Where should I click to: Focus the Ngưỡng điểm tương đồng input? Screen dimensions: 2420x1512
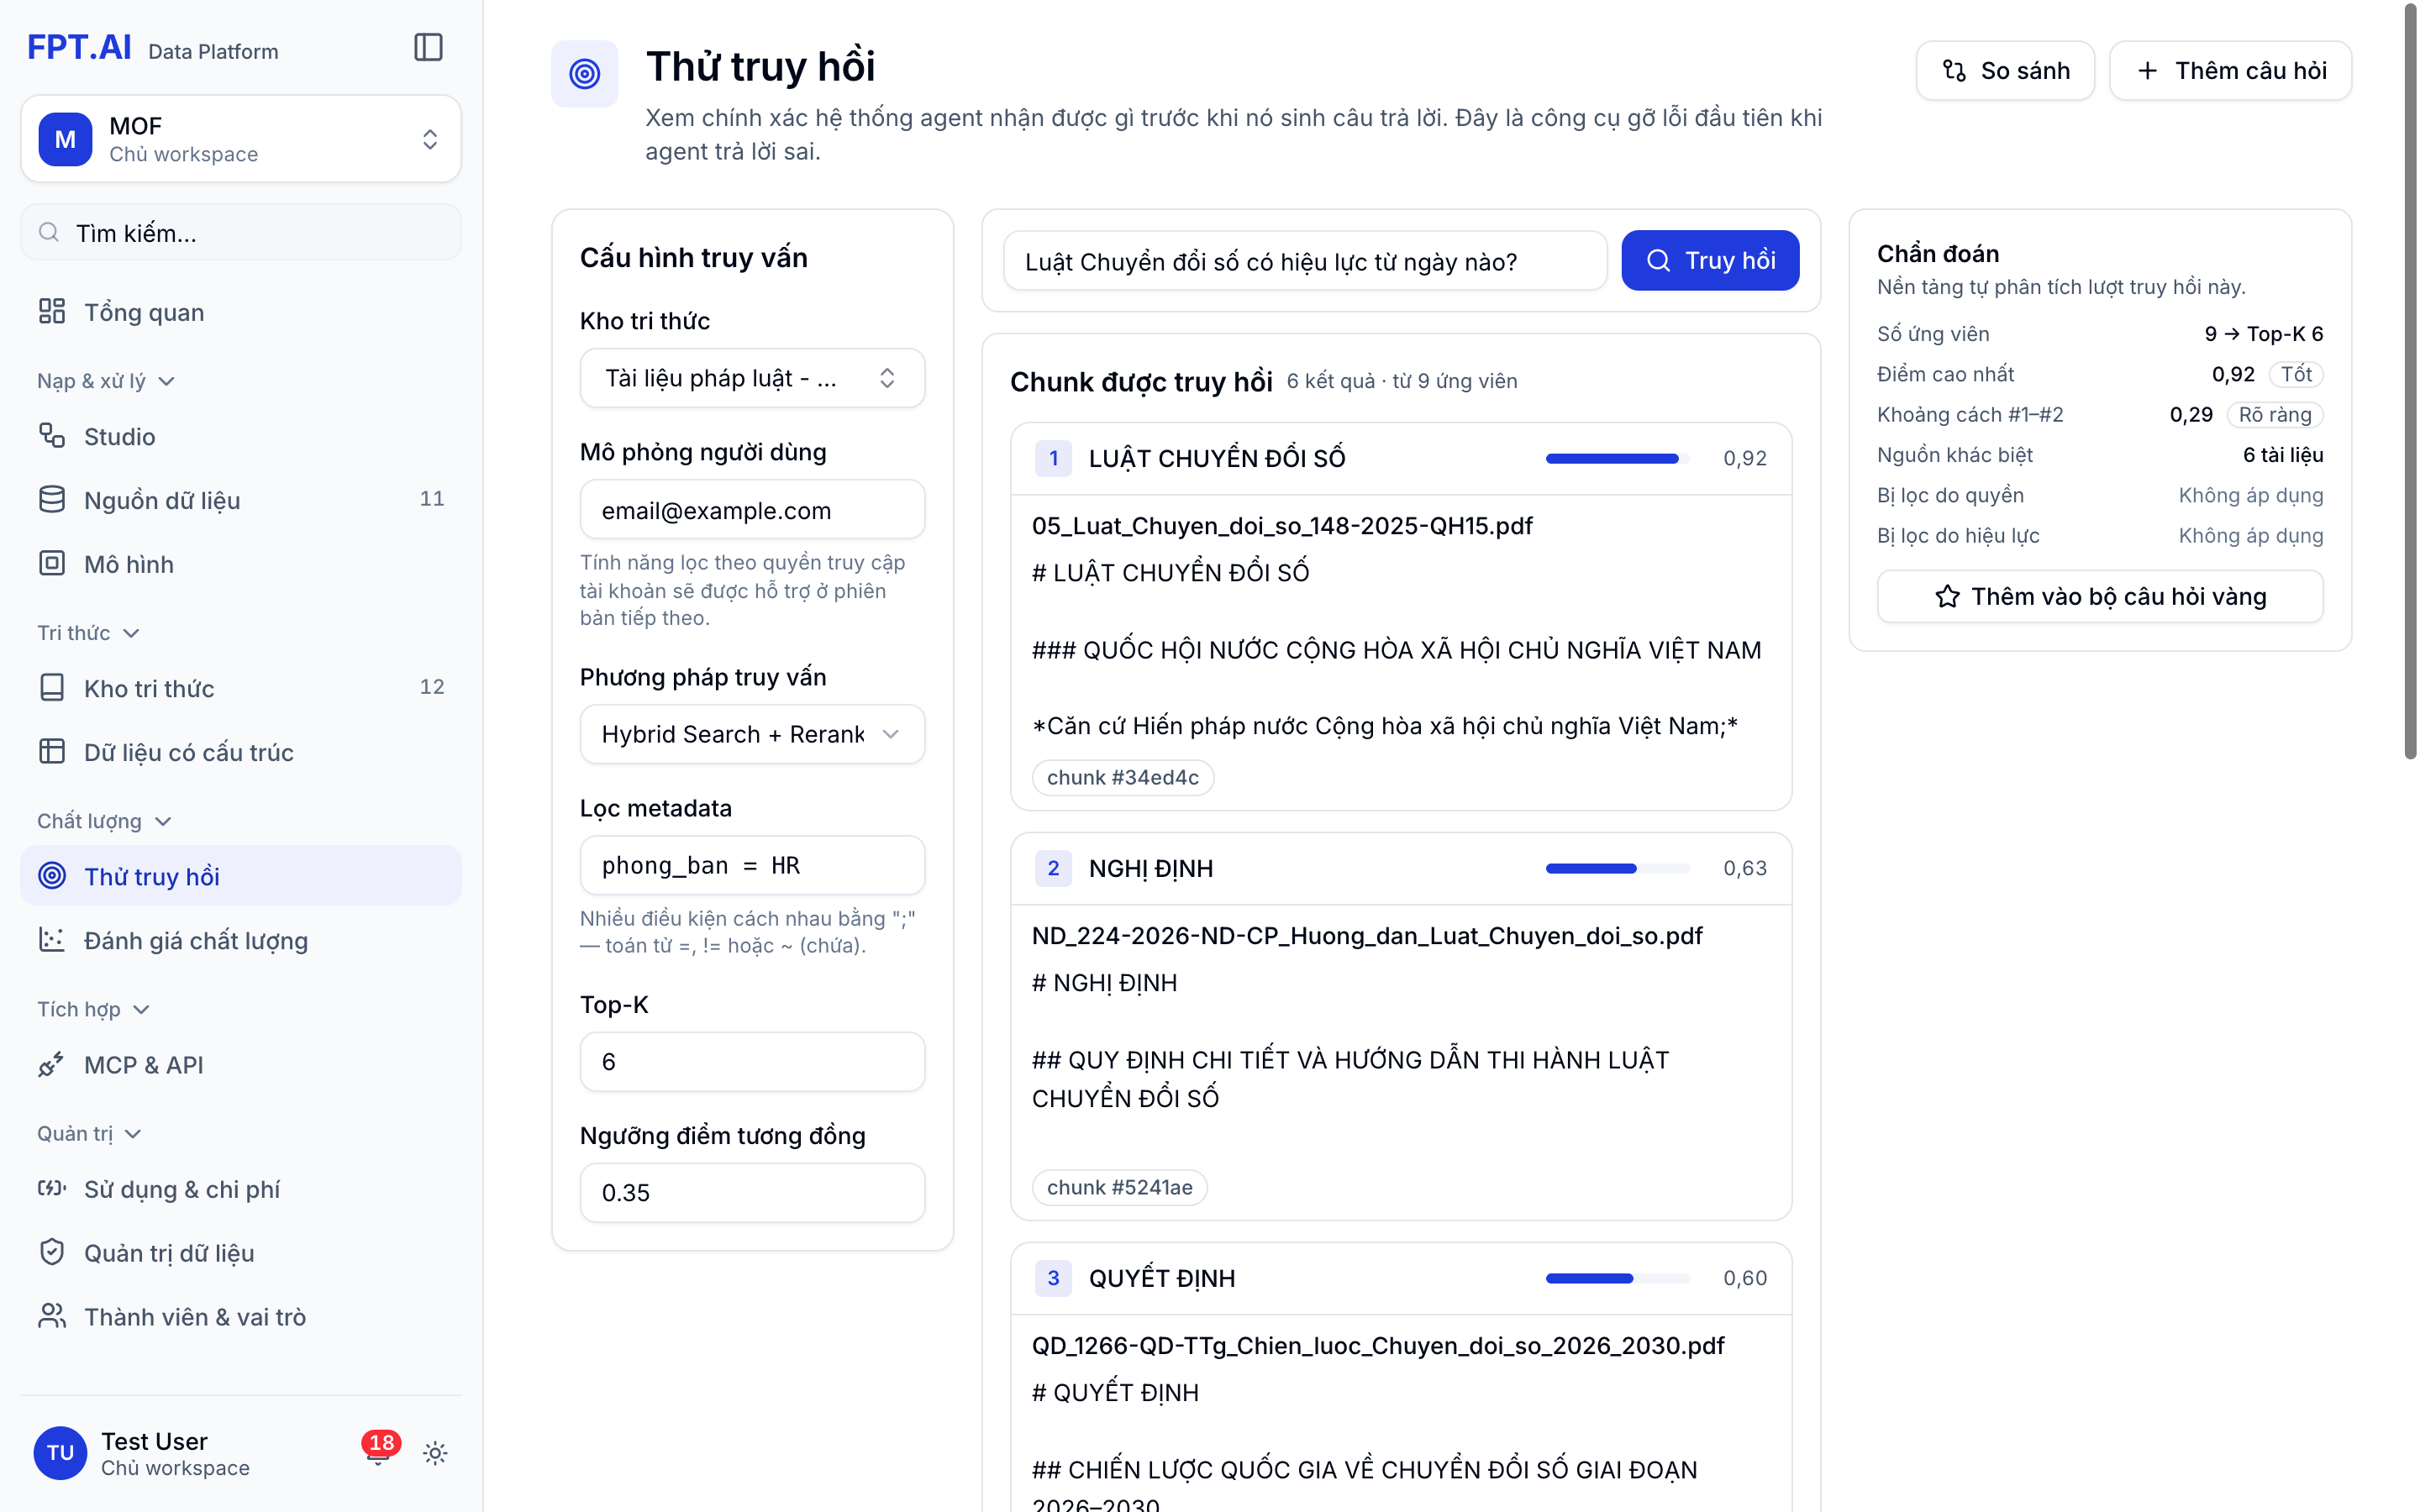752,1192
